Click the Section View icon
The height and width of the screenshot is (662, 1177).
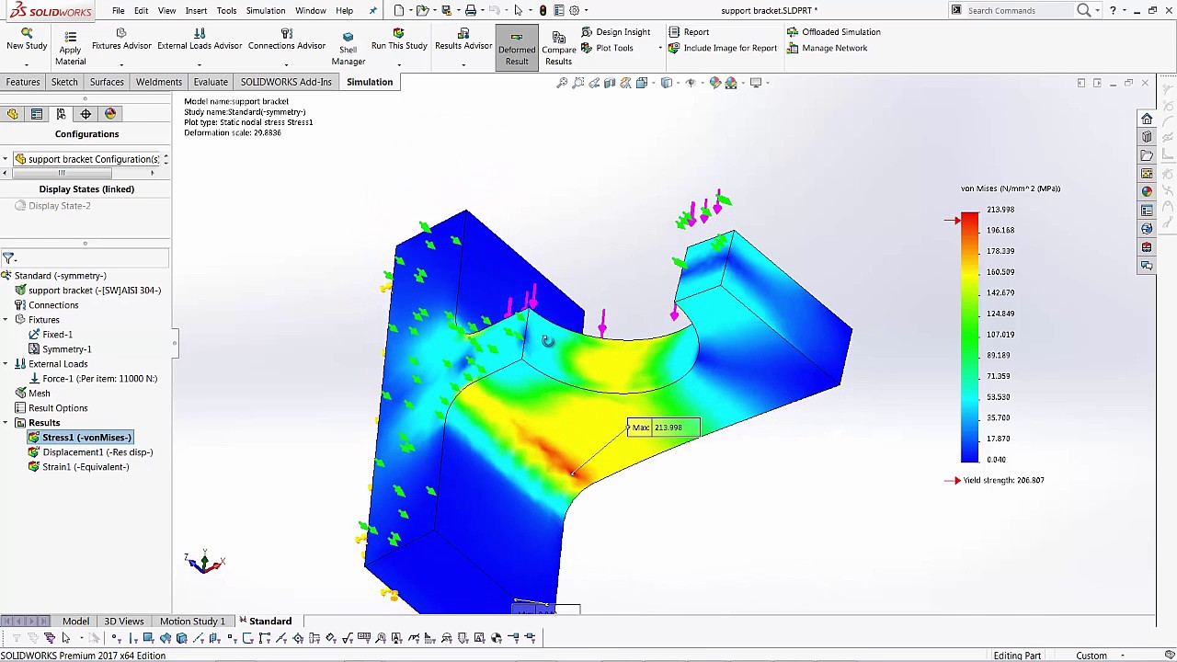[610, 83]
